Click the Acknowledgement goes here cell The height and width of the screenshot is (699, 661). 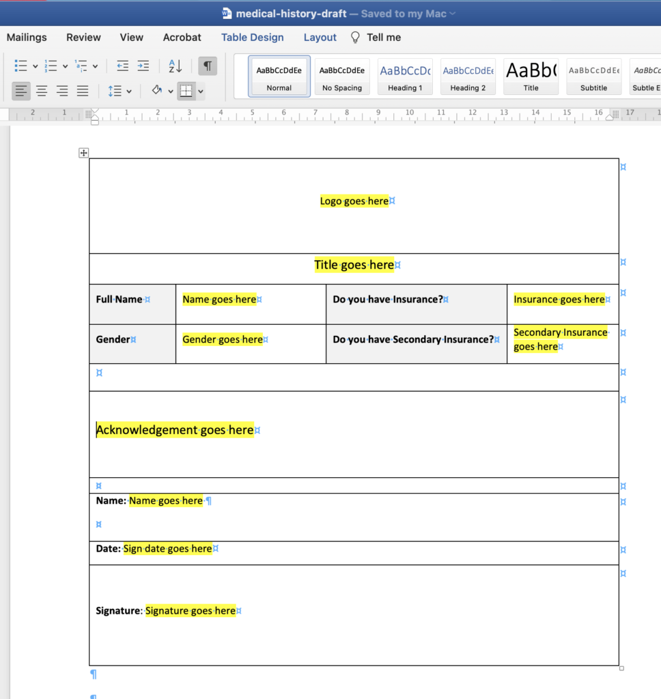tap(175, 430)
